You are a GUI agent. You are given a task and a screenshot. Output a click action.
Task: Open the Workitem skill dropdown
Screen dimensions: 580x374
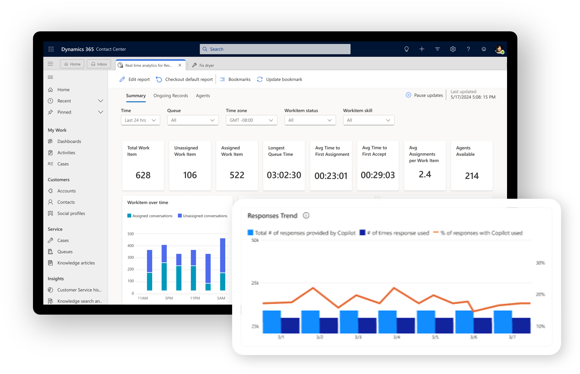(x=369, y=120)
